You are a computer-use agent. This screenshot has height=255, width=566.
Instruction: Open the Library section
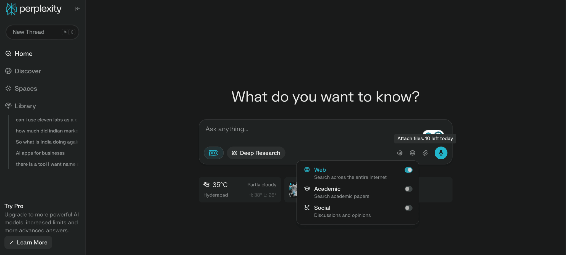[25, 106]
